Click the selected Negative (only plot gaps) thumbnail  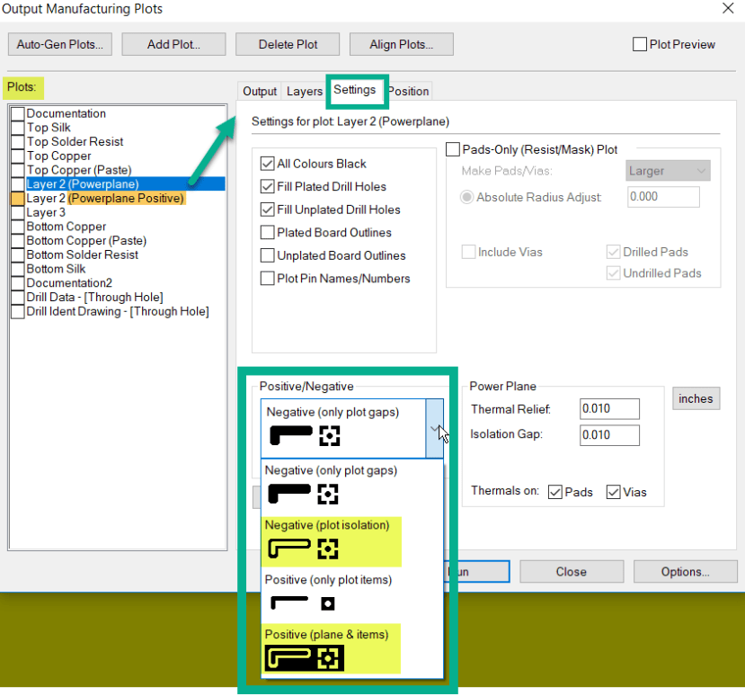coord(305,435)
